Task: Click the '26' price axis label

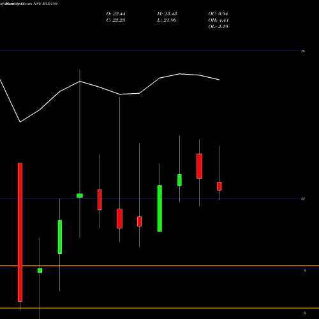Action: coord(303,51)
